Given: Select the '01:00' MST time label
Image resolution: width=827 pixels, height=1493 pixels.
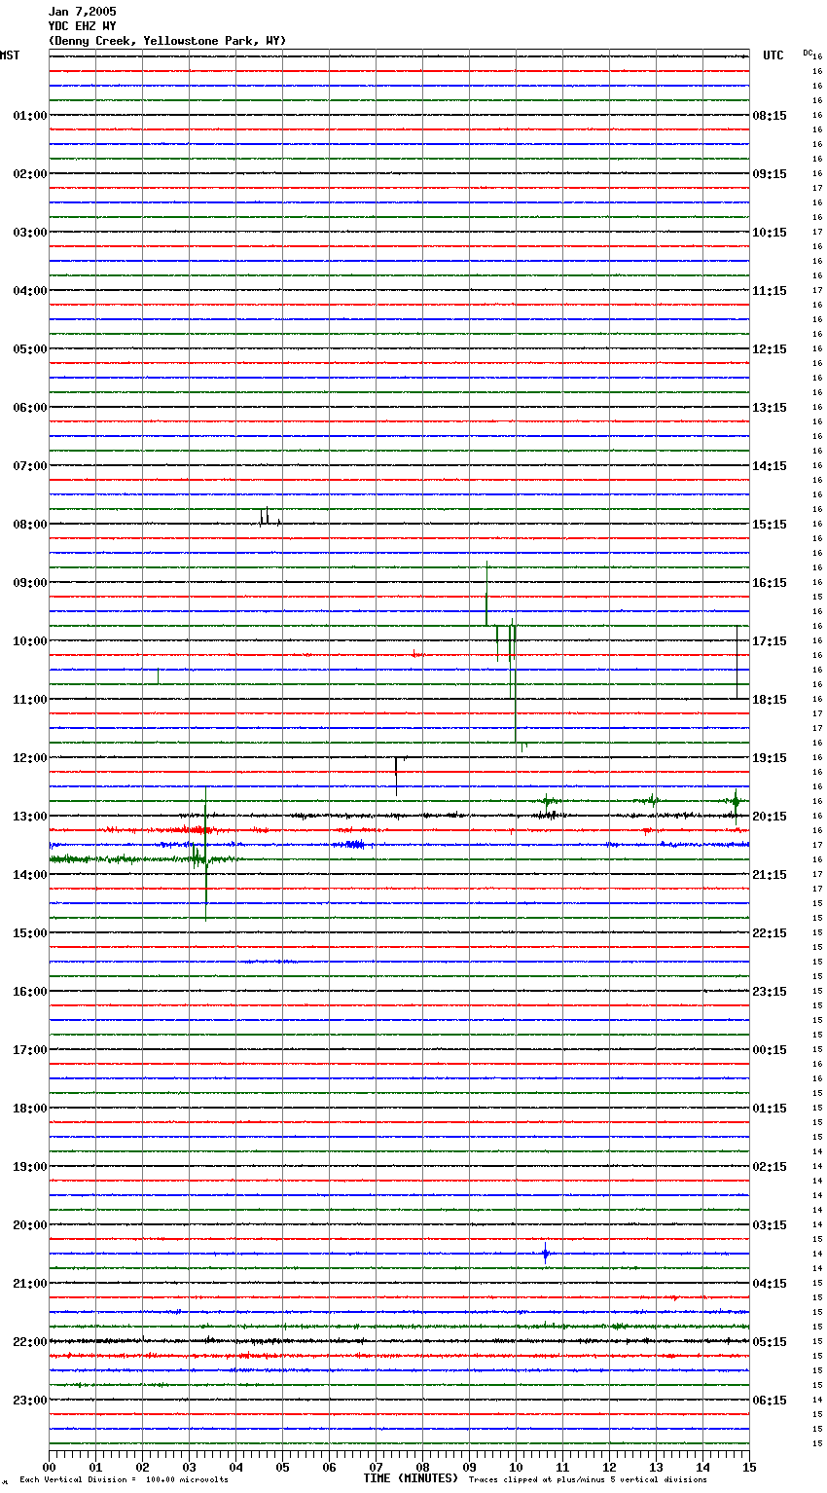Looking at the screenshot, I should [30, 116].
